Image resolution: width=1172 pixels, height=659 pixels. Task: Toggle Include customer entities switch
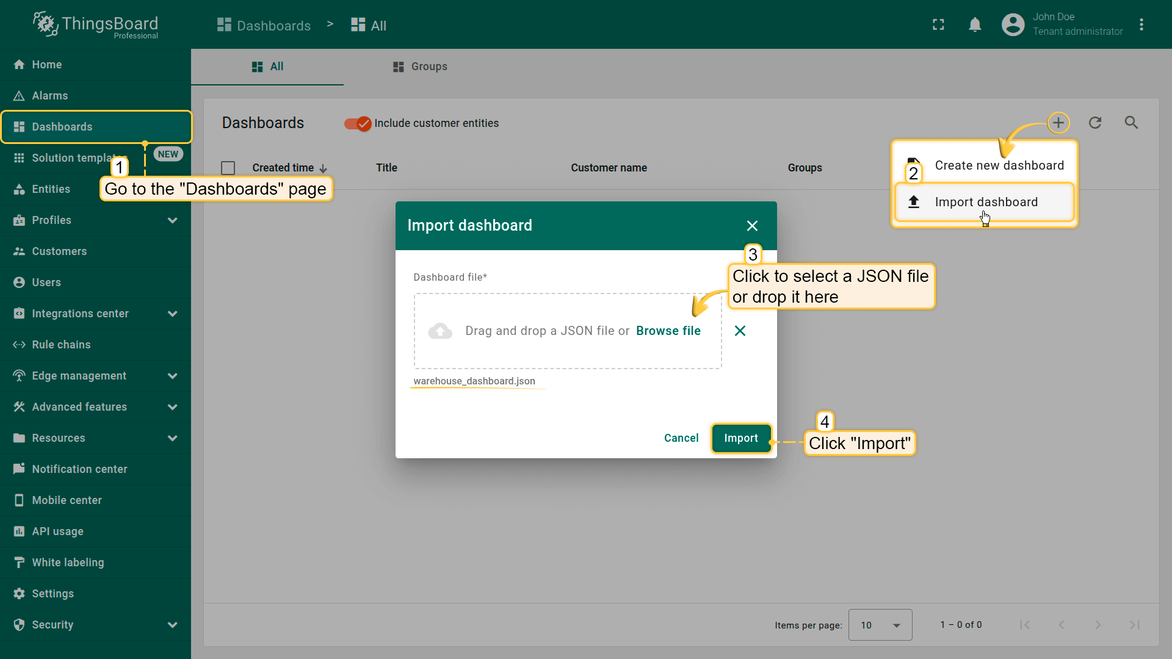click(x=358, y=124)
